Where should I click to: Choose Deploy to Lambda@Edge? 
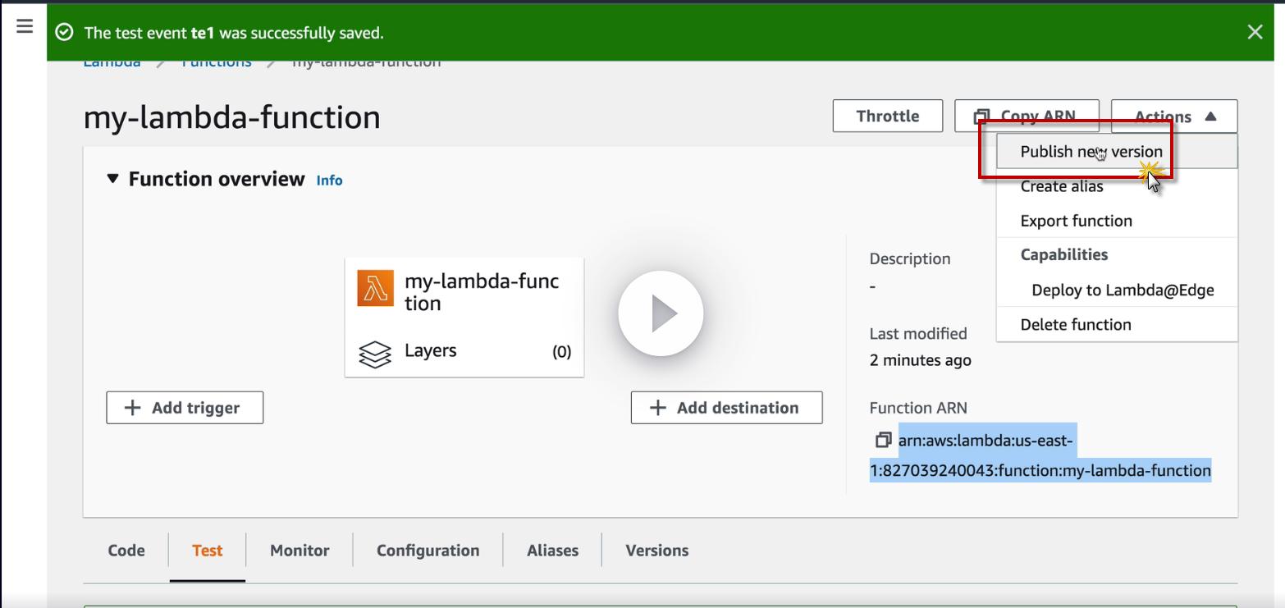coord(1117,290)
